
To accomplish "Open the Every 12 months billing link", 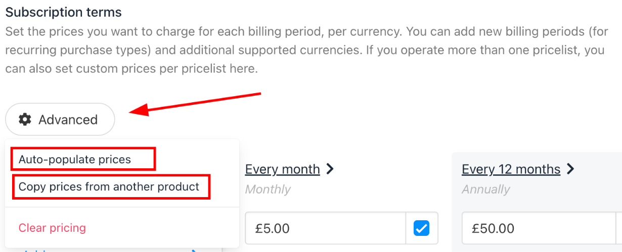I will pos(511,169).
